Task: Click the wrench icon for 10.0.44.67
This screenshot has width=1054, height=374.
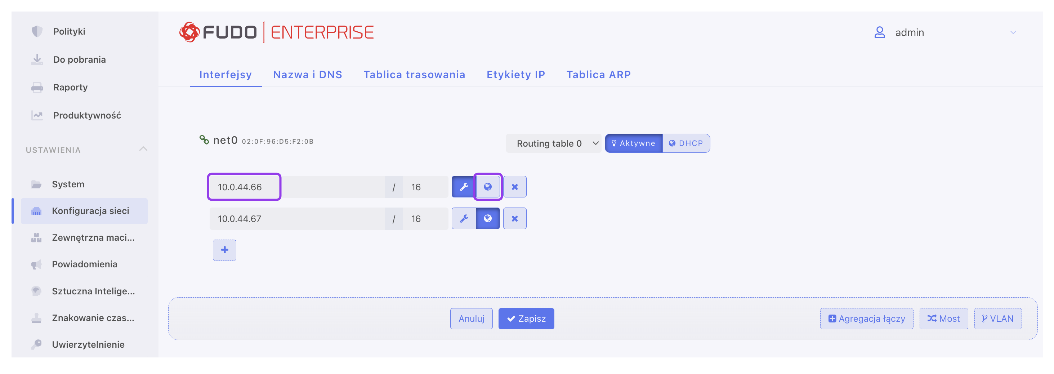Action: (464, 218)
